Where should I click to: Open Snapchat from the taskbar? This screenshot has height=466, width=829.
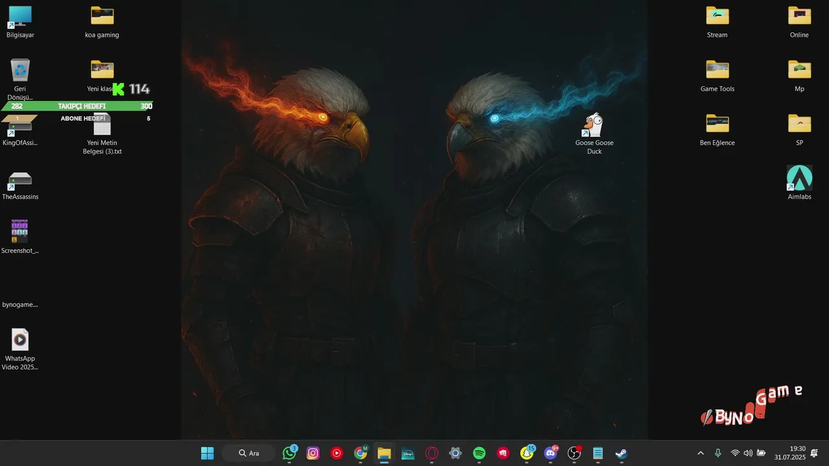click(x=527, y=453)
